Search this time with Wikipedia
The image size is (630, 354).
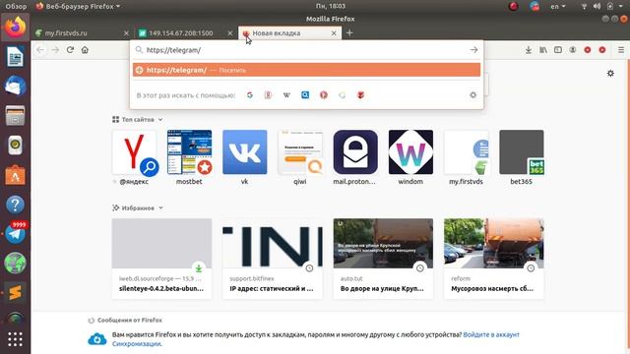coord(286,95)
